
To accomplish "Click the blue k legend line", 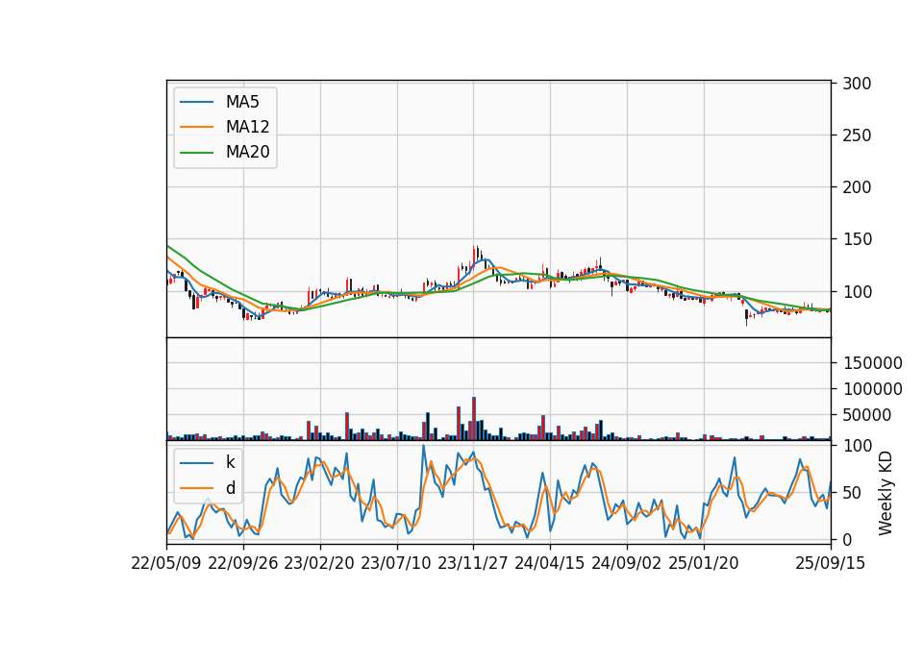I will coord(196,462).
